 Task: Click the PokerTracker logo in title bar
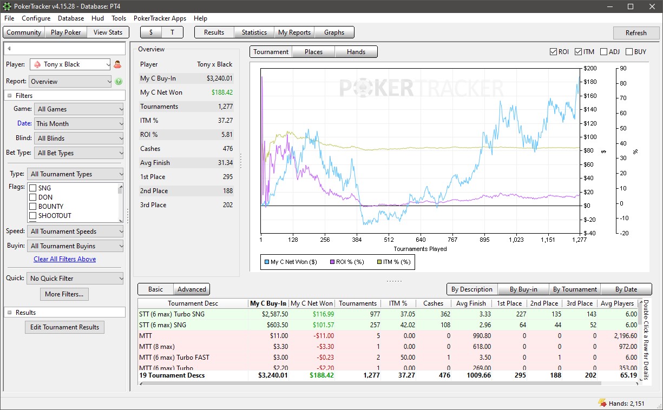coord(6,6)
